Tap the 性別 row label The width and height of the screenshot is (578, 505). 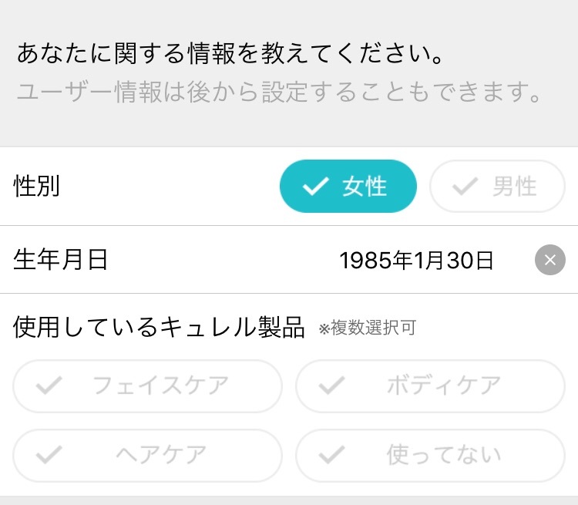pos(37,187)
